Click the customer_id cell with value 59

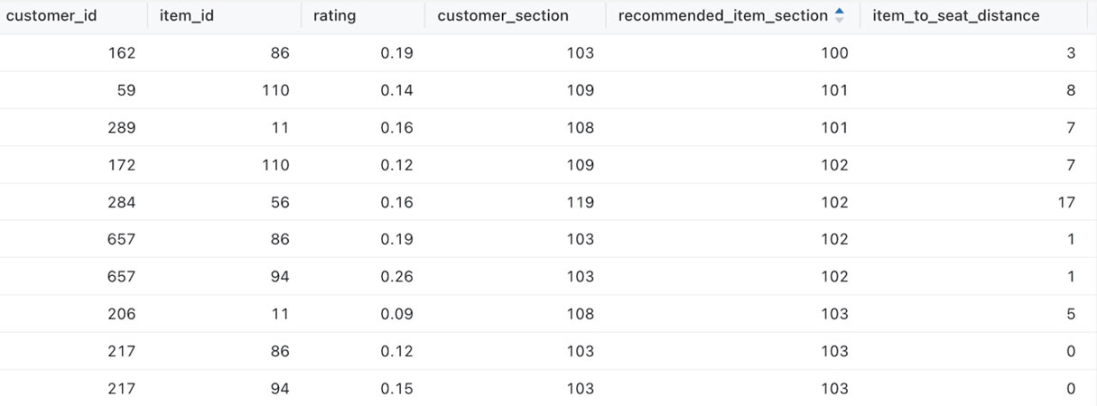(x=126, y=90)
